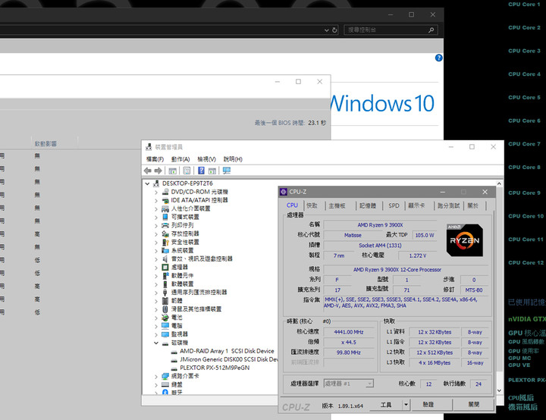546x420 pixels.
Task: Click the 4441.00 MHz core speed value
Action: [349, 332]
